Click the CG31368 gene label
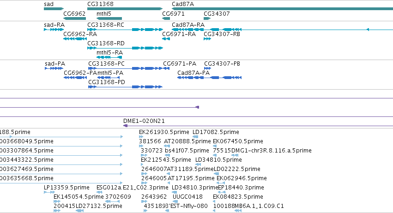The height and width of the screenshot is (213, 393). [100, 4]
